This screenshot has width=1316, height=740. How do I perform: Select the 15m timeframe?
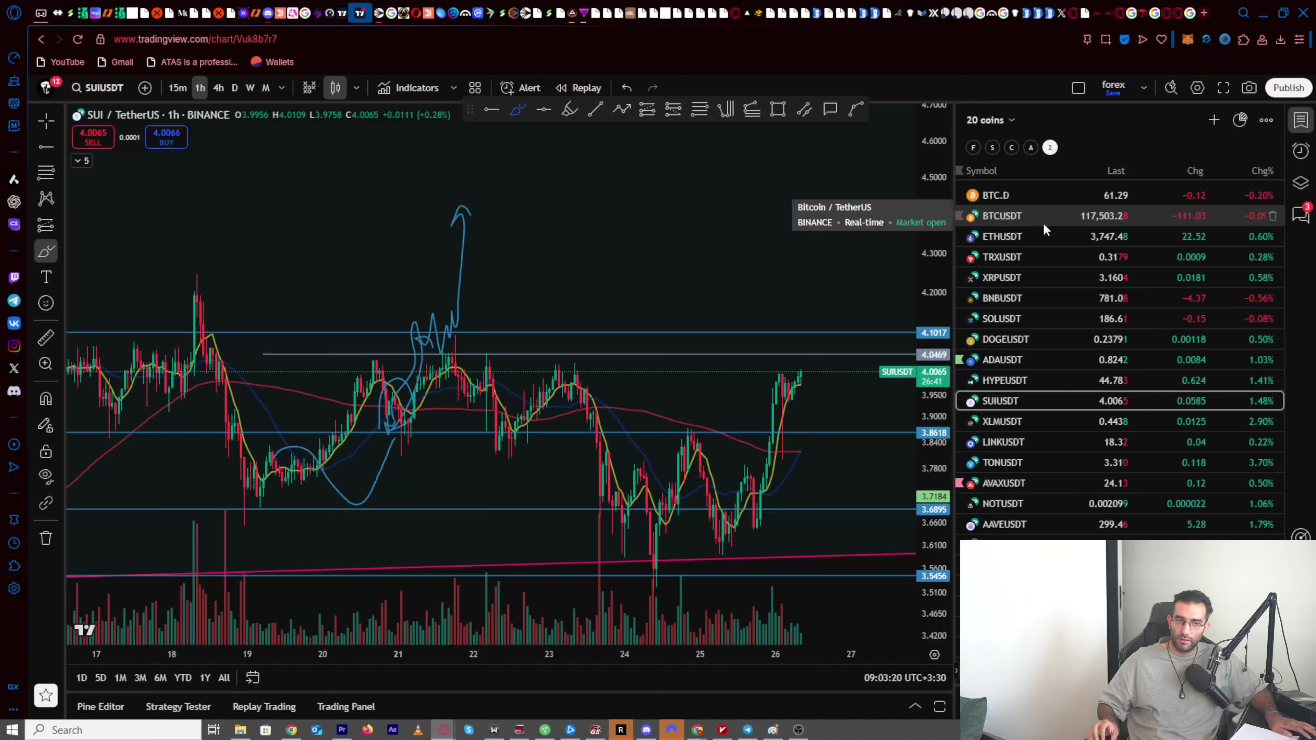pyautogui.click(x=178, y=88)
